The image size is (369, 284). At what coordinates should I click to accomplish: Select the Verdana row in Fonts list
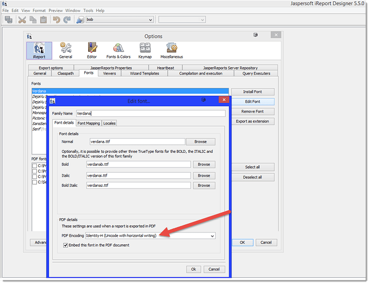(x=130, y=91)
